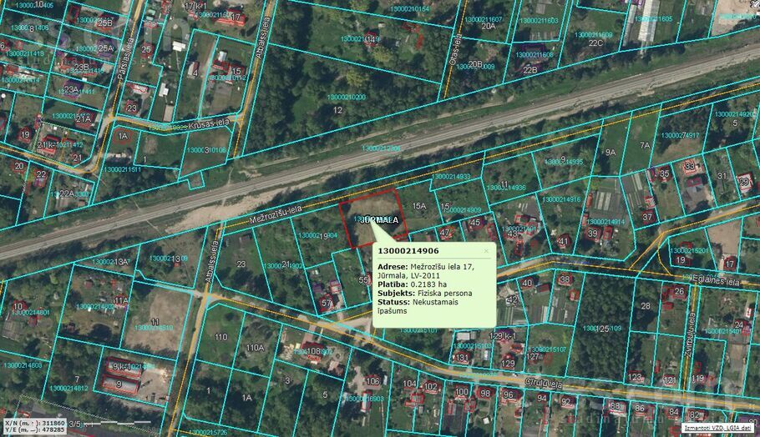Select parcel numbered 23 near Mežrozīšu iela

click(x=241, y=264)
